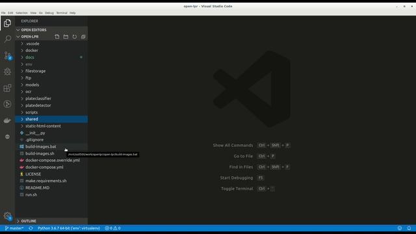Open errors and warnings count in status bar
Image resolution: width=416 pixels, height=234 pixels.
pos(112,228)
